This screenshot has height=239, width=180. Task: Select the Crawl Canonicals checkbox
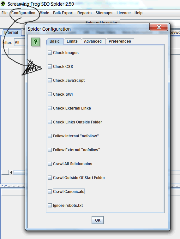[50, 191]
